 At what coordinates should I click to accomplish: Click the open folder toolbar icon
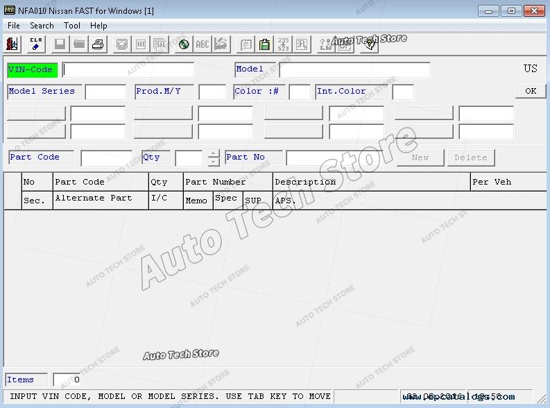79,44
